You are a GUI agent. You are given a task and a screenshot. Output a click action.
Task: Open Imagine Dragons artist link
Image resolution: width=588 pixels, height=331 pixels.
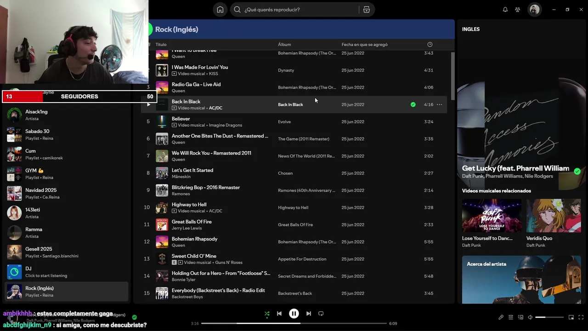point(225,125)
